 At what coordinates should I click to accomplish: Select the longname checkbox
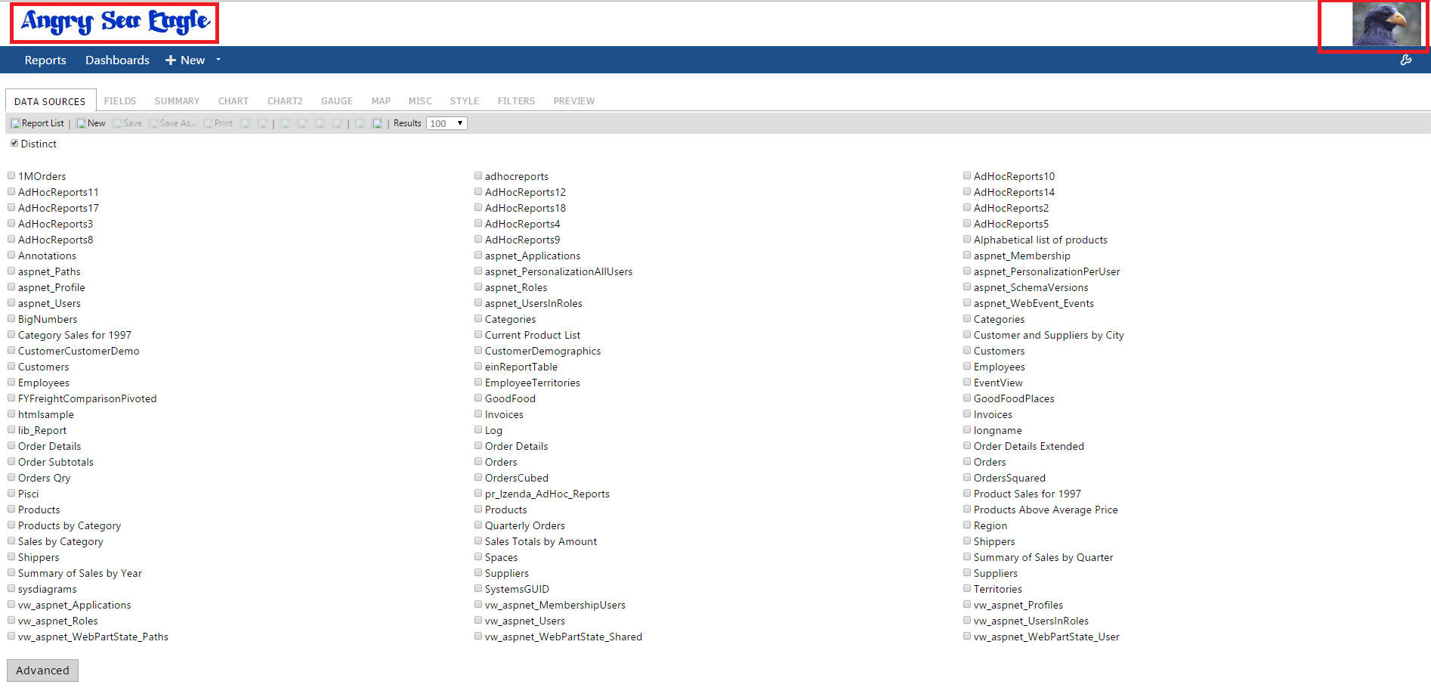[x=967, y=429]
